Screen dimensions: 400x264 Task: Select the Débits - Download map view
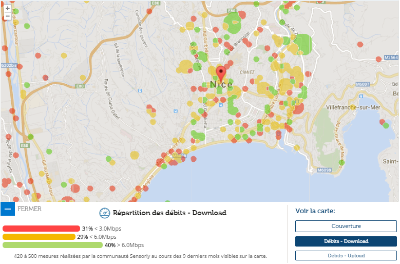(346, 241)
